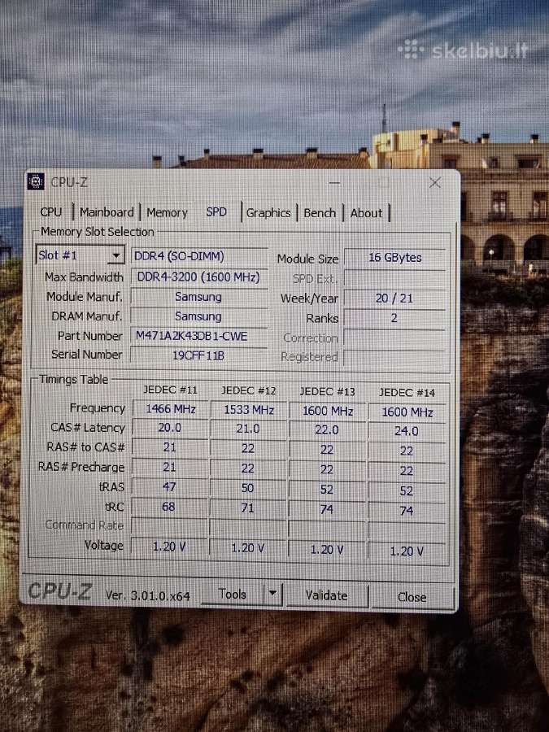Click the JEDEC #14 1600 MHz cell
Viewport: 549px width, 732px height.
pyautogui.click(x=407, y=412)
